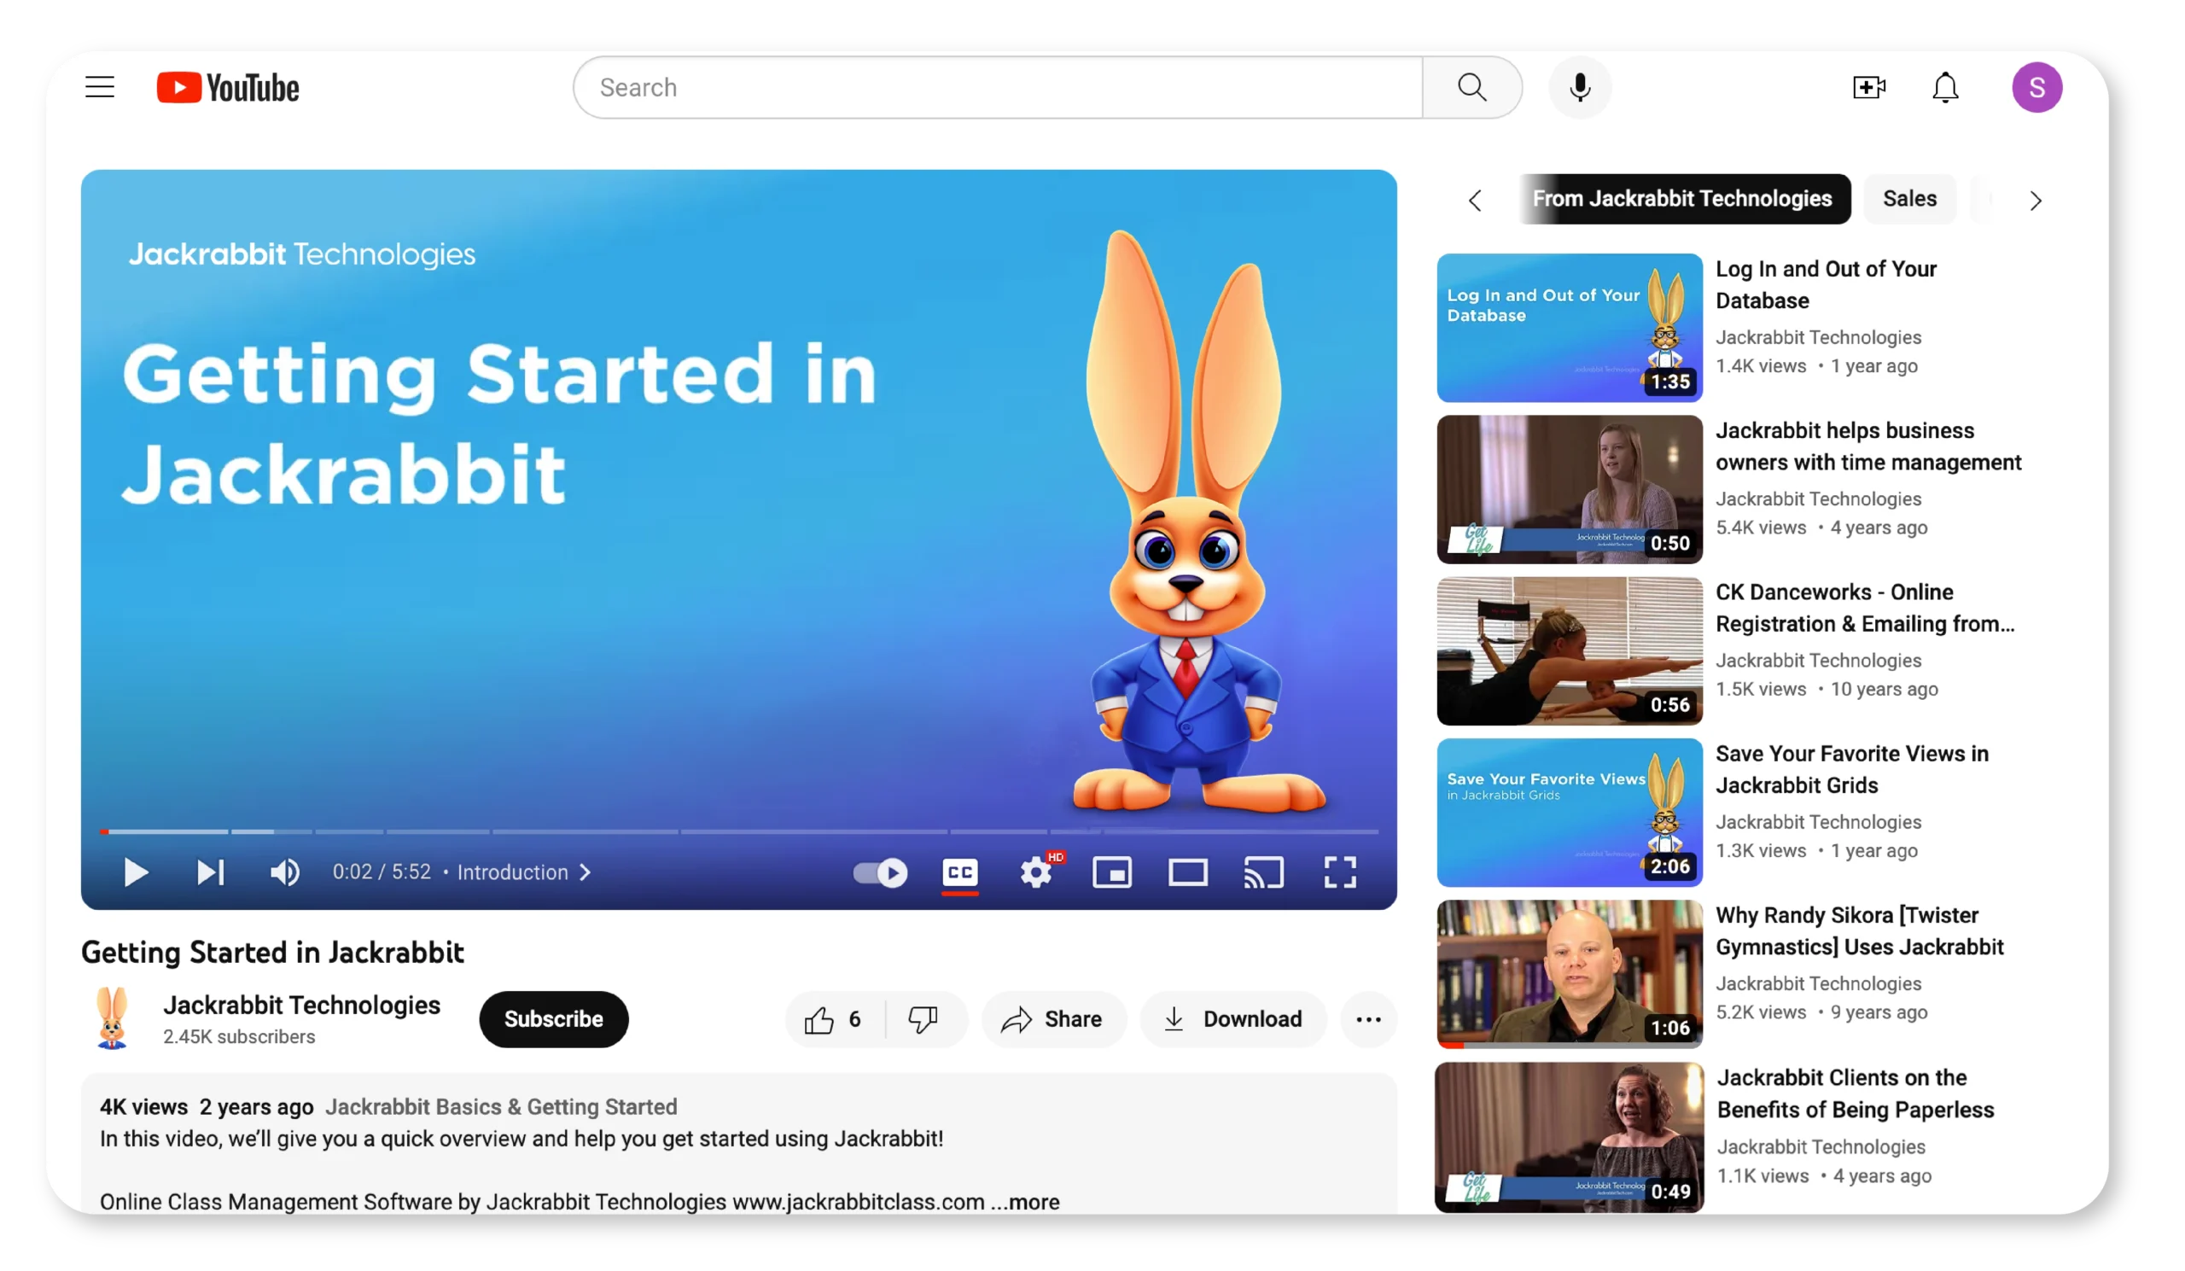Mute the video volume
2185x1271 pixels.
tap(284, 873)
